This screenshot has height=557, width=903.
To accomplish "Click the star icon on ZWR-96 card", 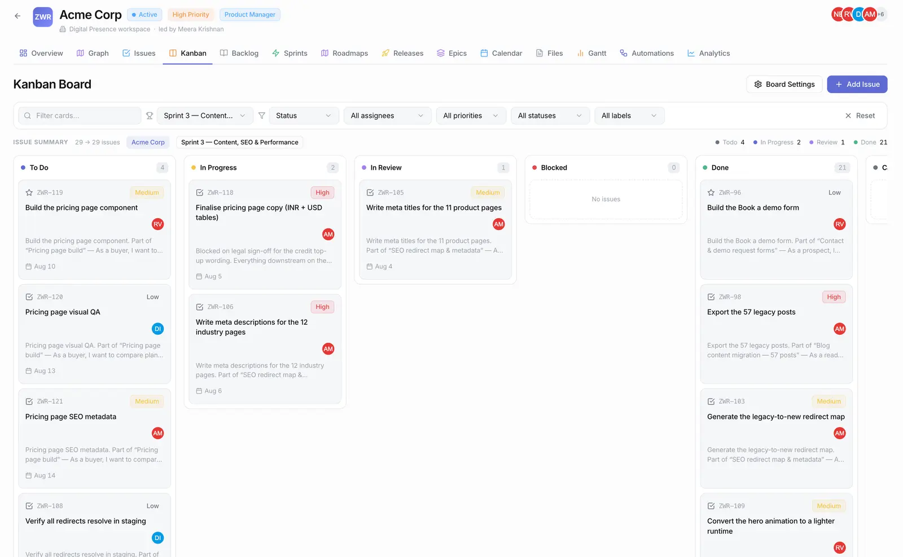I will click(x=711, y=193).
